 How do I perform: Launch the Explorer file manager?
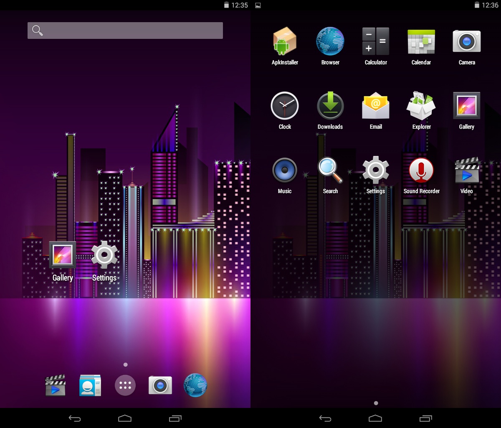click(x=421, y=110)
